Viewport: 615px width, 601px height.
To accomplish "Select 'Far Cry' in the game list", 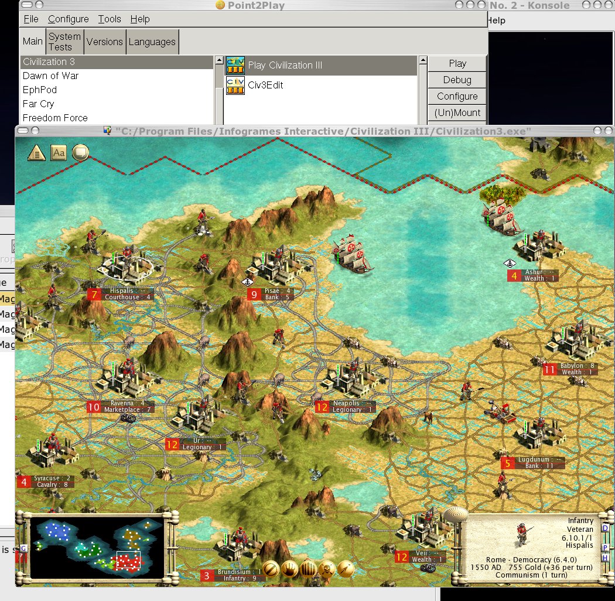I will (x=117, y=104).
